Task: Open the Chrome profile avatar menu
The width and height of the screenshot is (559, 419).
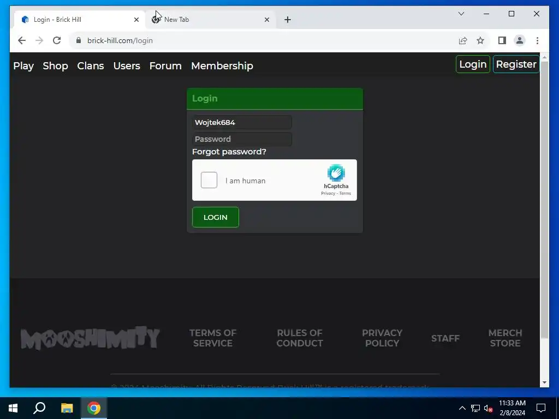Action: [x=520, y=40]
